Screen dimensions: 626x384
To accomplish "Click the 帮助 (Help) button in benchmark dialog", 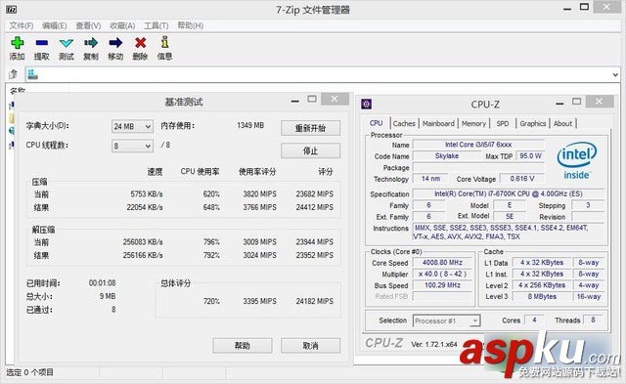I will pyautogui.click(x=243, y=345).
